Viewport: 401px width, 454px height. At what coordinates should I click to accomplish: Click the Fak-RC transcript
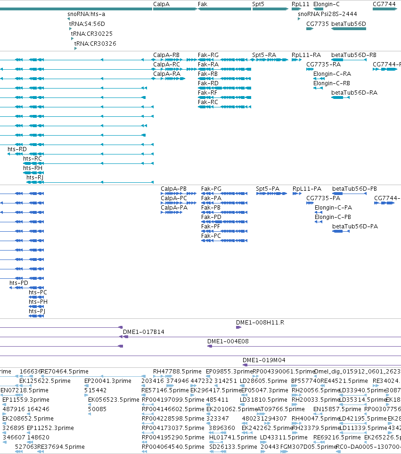(225, 107)
